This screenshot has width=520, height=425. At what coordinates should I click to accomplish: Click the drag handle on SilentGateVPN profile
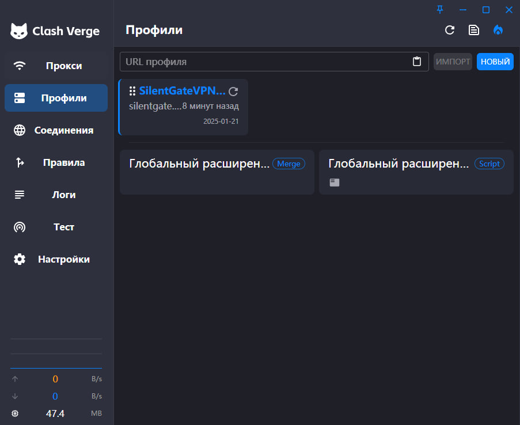pyautogui.click(x=132, y=91)
